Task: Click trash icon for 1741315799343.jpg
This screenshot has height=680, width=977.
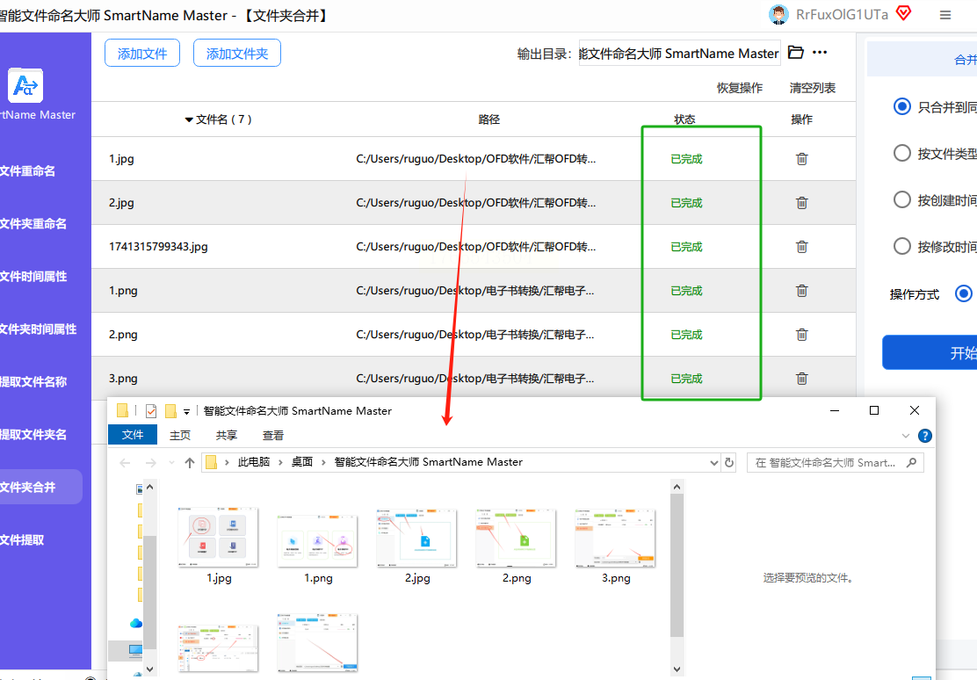Action: click(801, 247)
